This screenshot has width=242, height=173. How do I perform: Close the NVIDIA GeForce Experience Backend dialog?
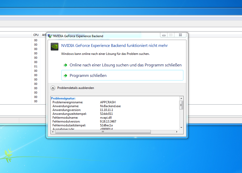pos(180,35)
